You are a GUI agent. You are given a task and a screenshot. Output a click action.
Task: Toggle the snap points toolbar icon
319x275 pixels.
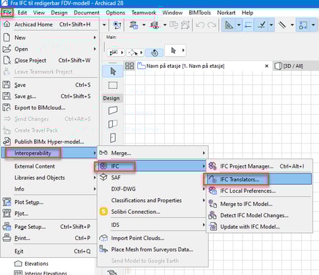[x=262, y=25]
